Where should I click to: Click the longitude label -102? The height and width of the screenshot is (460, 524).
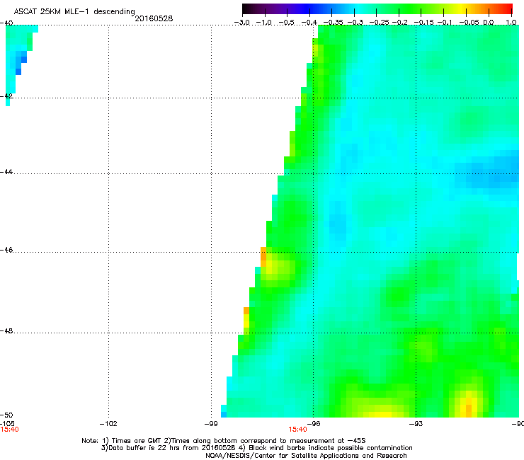(108, 424)
